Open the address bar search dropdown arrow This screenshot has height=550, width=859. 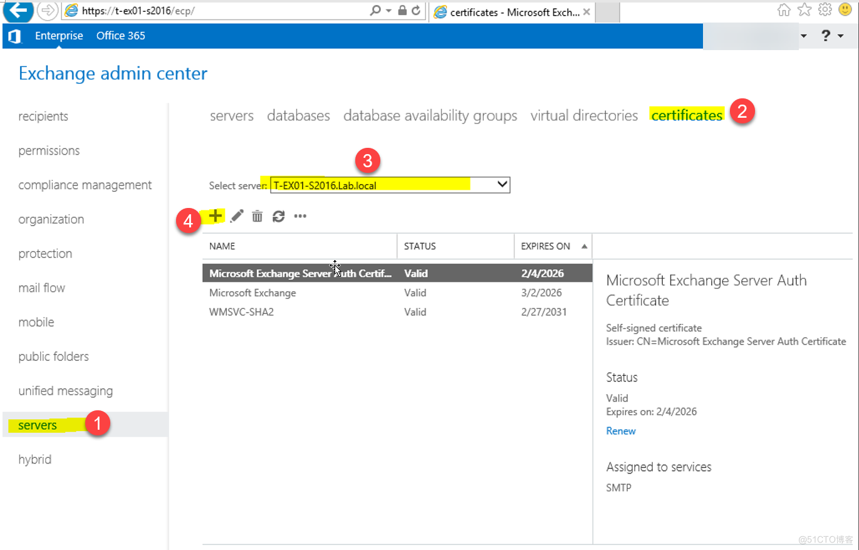(x=388, y=11)
